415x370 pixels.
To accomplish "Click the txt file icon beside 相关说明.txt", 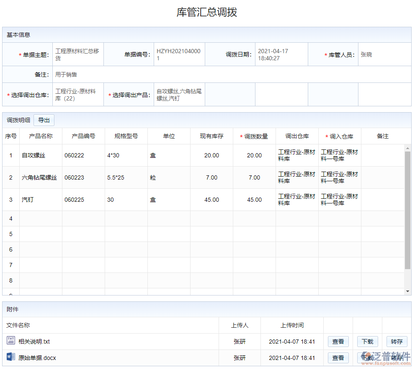I will (12, 342).
